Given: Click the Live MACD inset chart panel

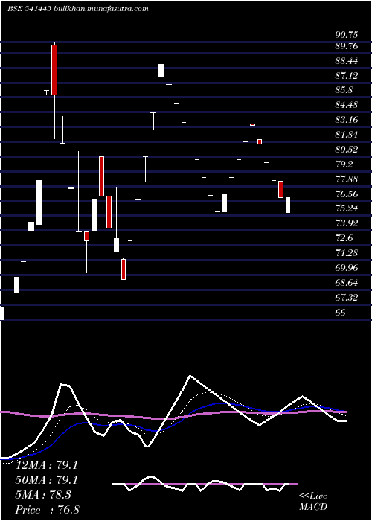Looking at the screenshot, I should (205, 484).
